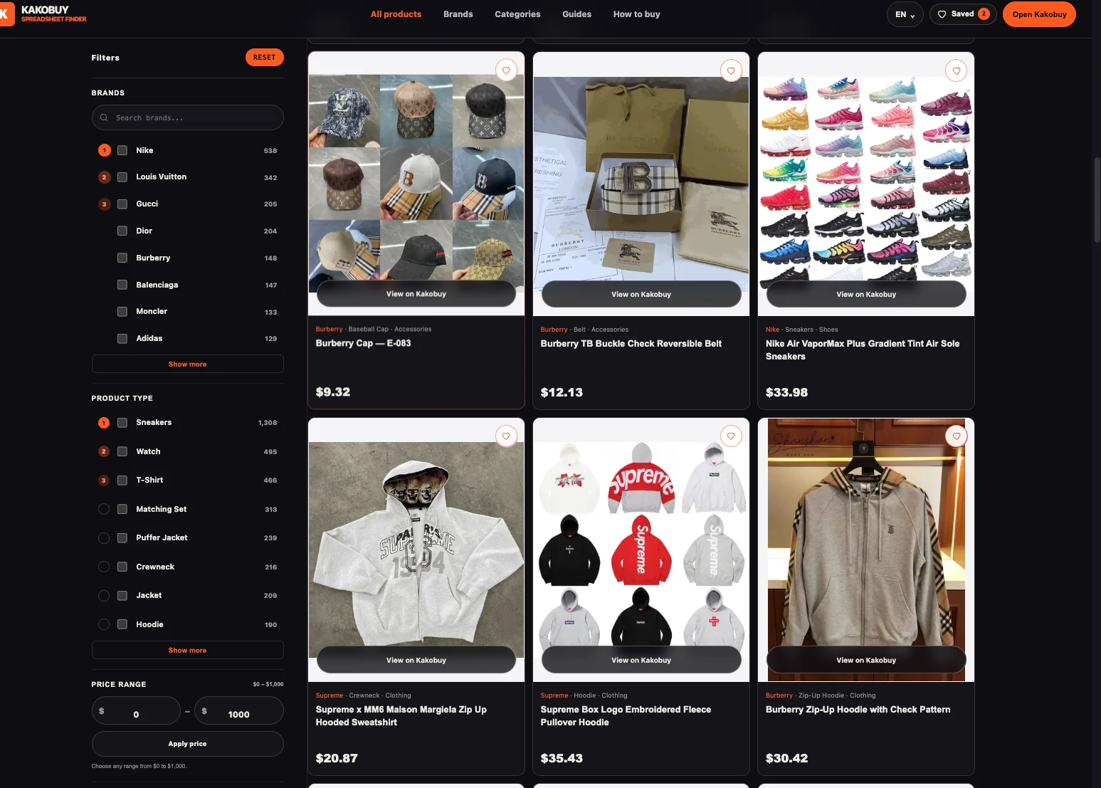This screenshot has height=788, width=1101.
Task: Check the Nike brand checkbox
Action: [x=122, y=150]
